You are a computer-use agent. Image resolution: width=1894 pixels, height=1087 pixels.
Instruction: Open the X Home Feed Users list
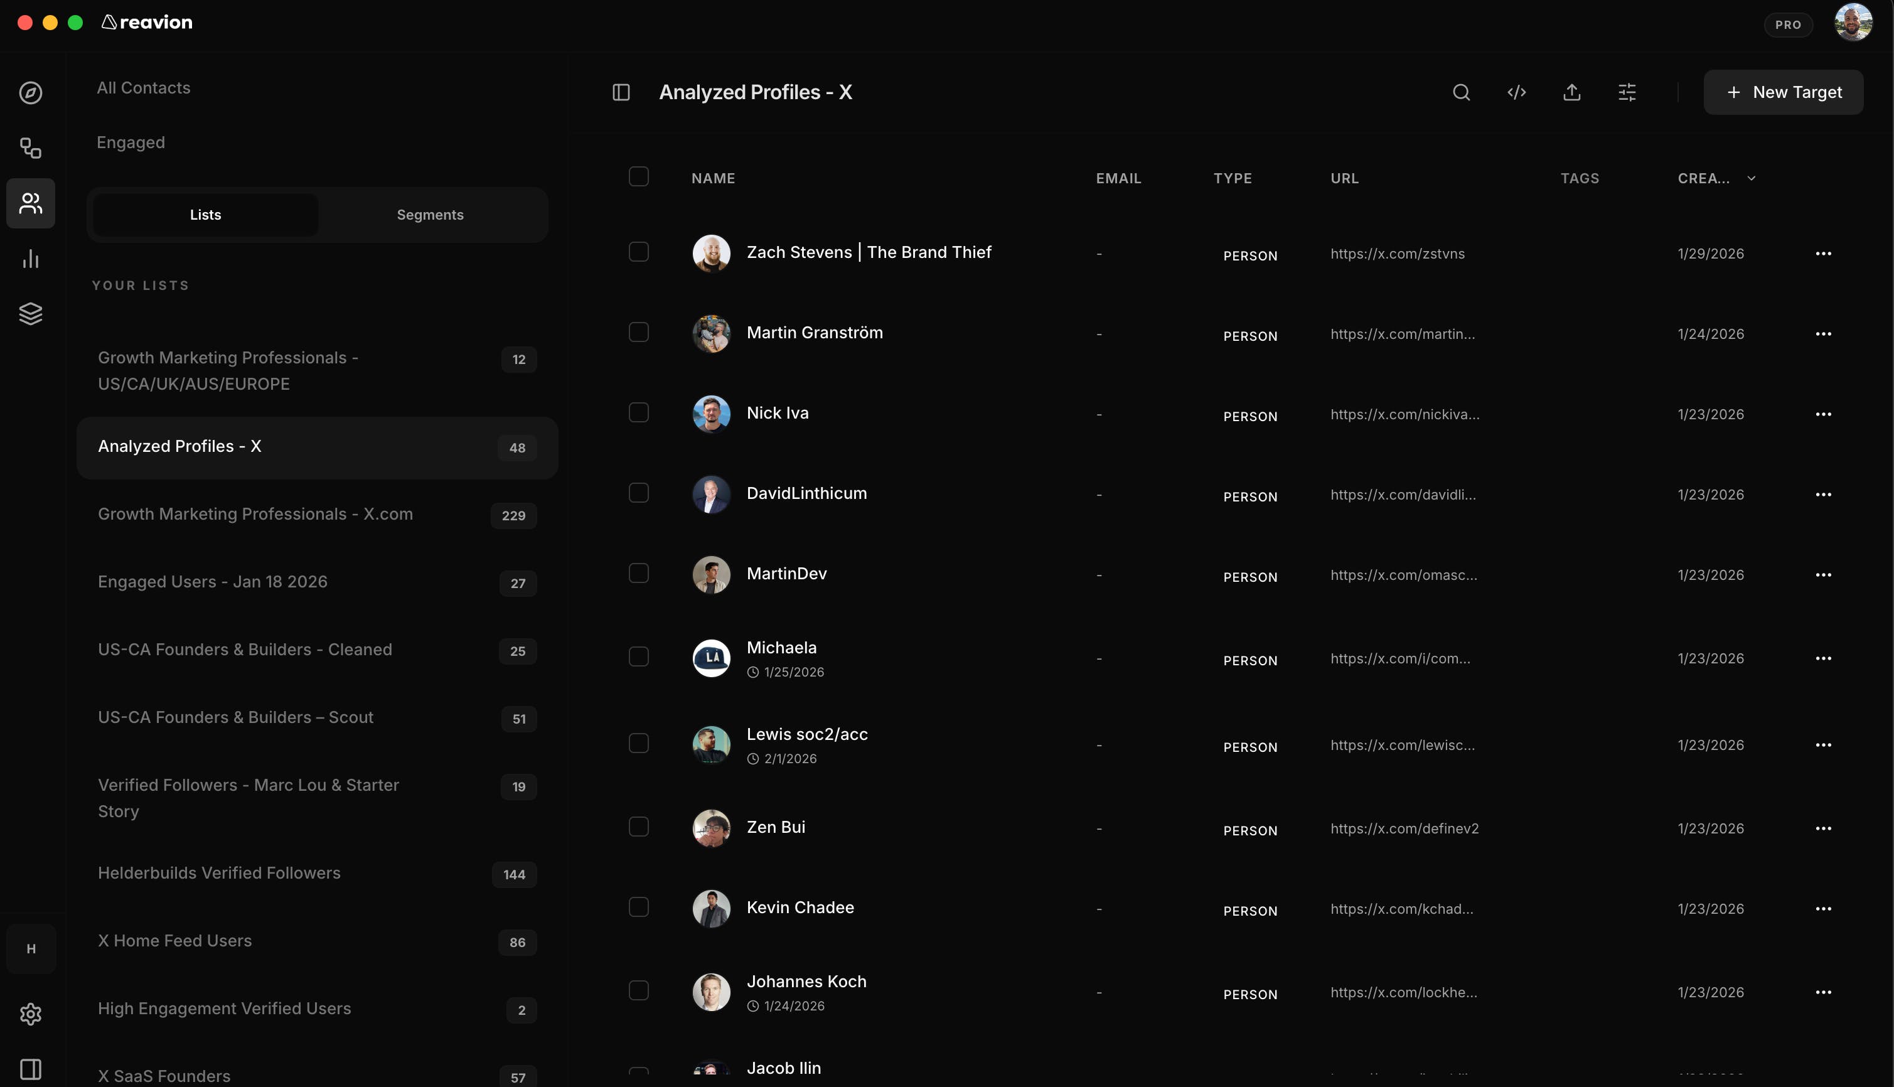point(174,941)
